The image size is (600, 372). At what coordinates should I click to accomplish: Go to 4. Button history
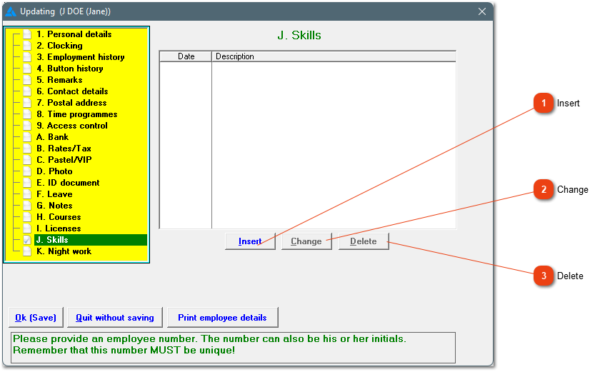(70, 69)
